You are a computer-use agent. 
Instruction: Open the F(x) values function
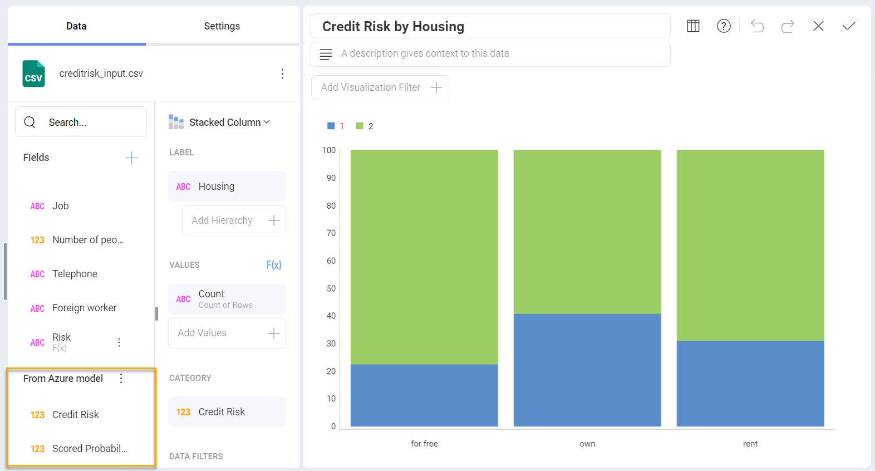[x=274, y=265]
